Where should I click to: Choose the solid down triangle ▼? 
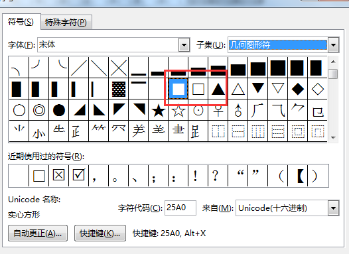(x=258, y=89)
